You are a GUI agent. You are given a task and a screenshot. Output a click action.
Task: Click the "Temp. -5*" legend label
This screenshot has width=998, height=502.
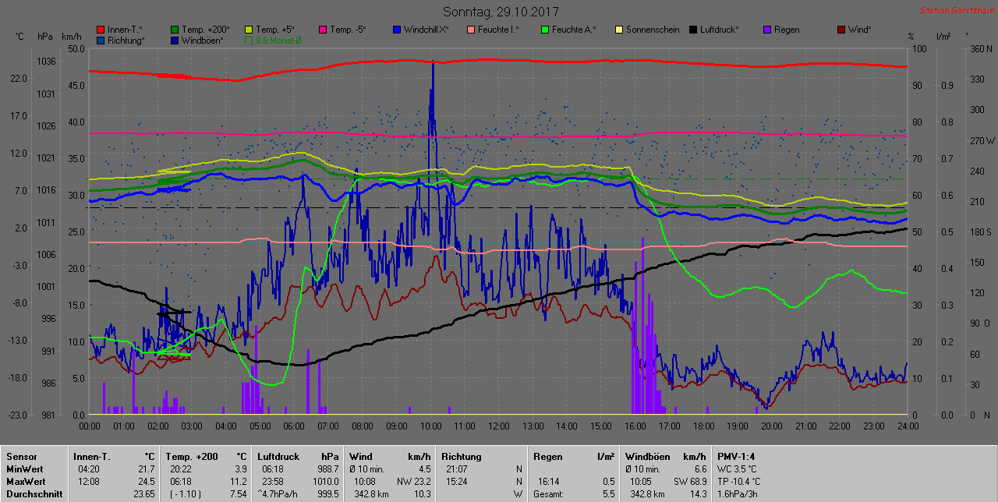click(x=348, y=30)
